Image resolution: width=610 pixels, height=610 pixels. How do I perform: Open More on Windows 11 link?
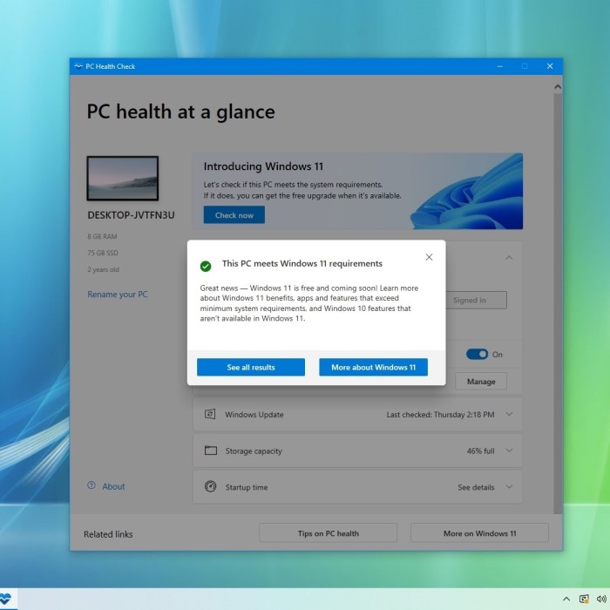pos(479,533)
